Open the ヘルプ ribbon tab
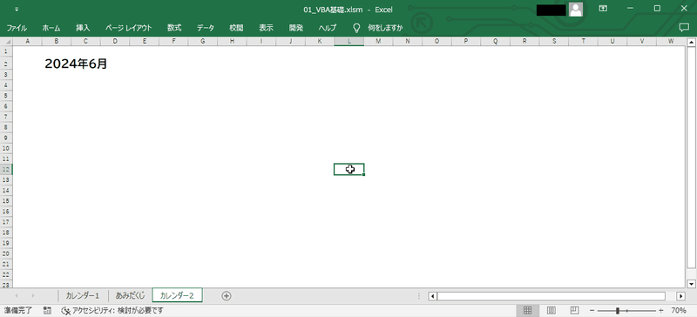Screen dimensions: 697x317 coord(328,28)
